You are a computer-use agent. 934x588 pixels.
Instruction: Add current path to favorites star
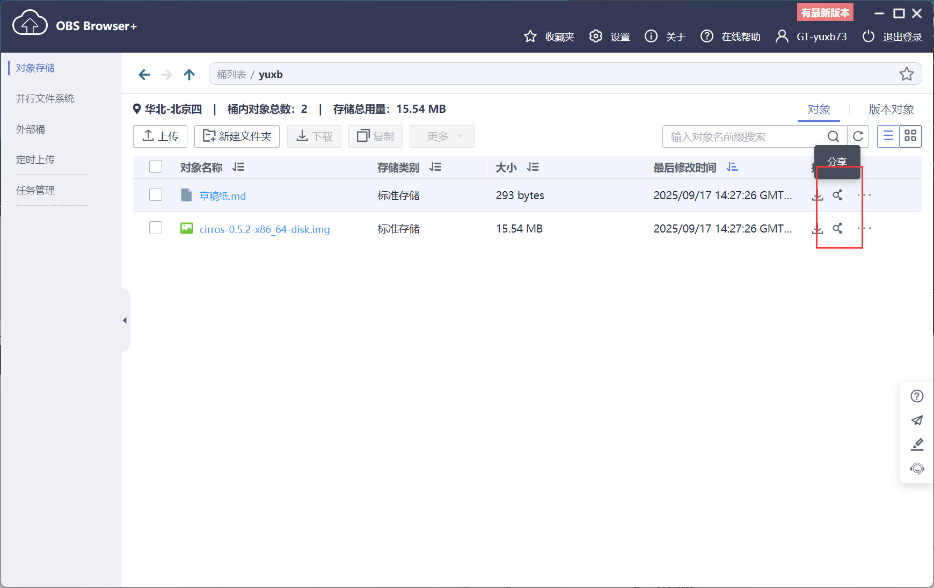click(x=907, y=74)
